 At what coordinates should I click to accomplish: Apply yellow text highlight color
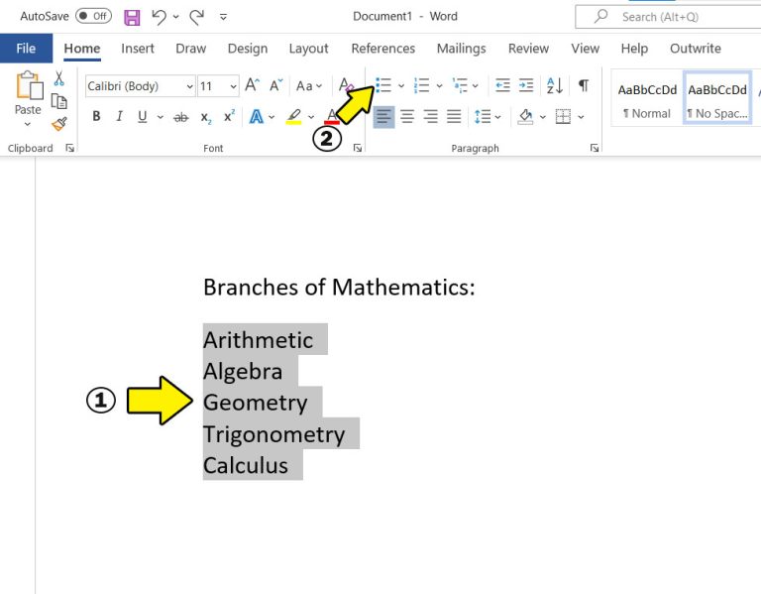(x=293, y=117)
